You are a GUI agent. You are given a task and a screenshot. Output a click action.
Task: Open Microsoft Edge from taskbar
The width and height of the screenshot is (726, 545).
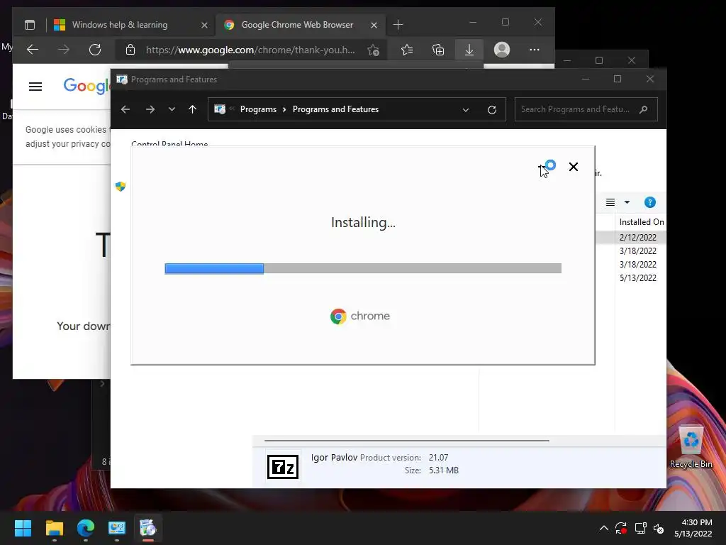pyautogui.click(x=86, y=528)
